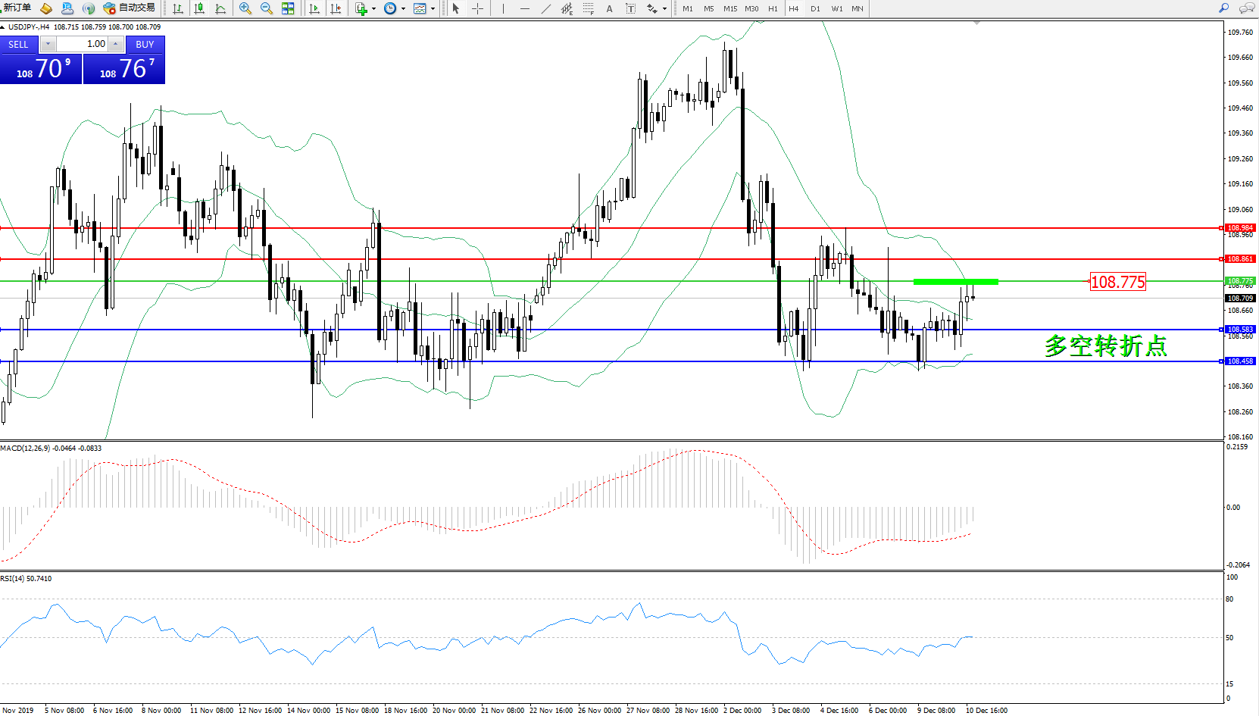Viewport: 1259px width, 716px height.
Task: Click the tile windows icon
Action: [288, 8]
